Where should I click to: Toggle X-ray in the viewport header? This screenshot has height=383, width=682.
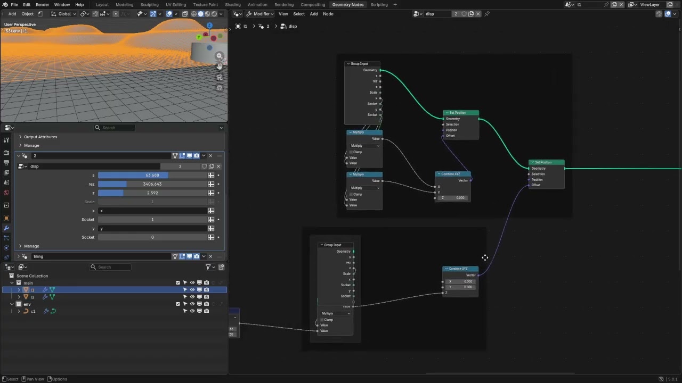[x=184, y=14]
